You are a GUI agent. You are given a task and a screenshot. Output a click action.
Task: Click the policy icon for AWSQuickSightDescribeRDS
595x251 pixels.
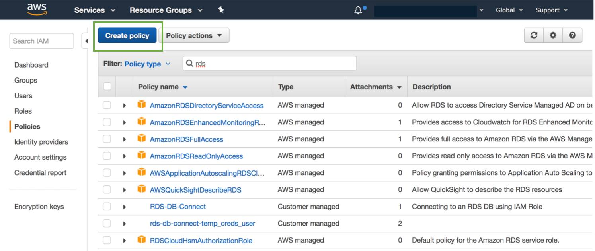[141, 189]
